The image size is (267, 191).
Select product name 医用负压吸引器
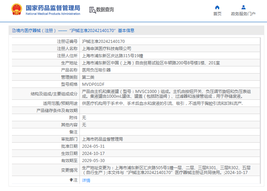(x=97, y=70)
